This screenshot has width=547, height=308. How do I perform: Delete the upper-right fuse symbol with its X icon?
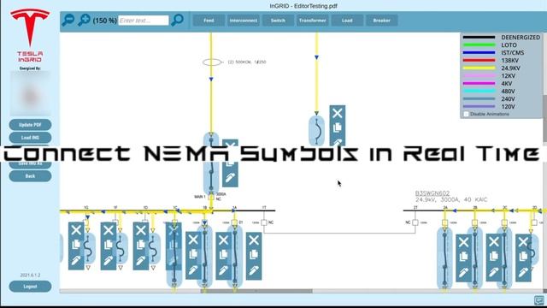click(x=338, y=113)
